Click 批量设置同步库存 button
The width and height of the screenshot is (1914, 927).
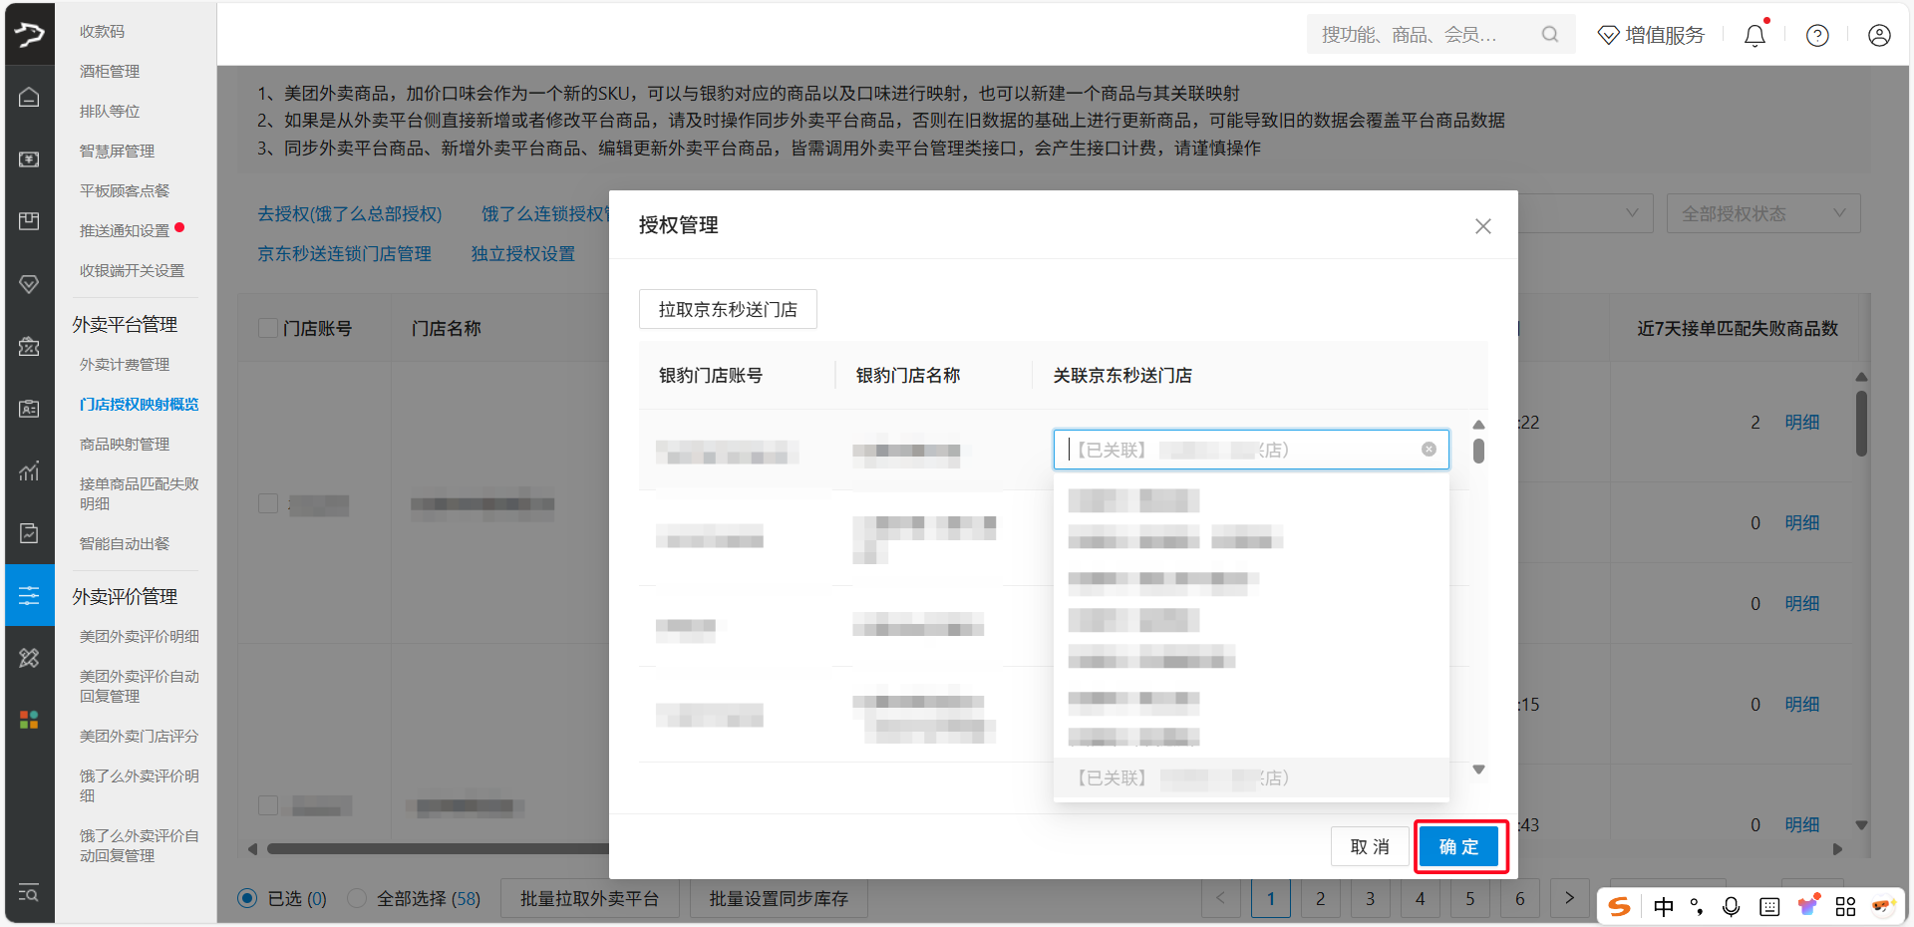(x=778, y=898)
